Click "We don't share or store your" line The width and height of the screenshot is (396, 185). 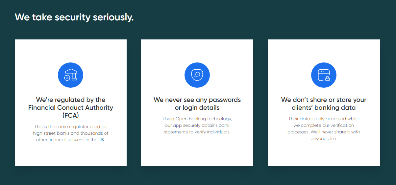pyautogui.click(x=324, y=100)
